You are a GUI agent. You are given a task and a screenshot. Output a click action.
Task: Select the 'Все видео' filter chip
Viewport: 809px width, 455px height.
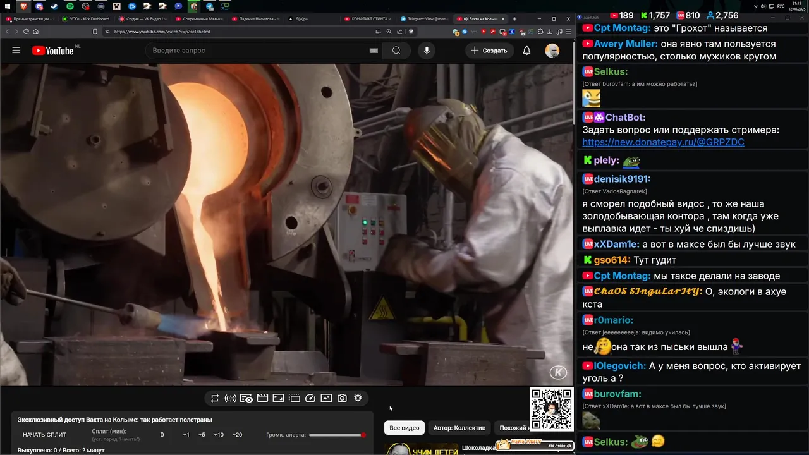tap(404, 428)
